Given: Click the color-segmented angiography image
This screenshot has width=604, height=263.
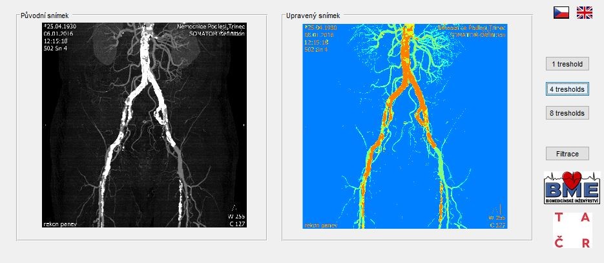Looking at the screenshot, I should tap(405, 126).
